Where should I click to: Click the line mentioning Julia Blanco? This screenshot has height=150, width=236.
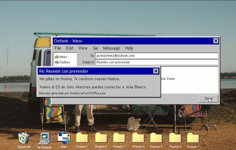(x=93, y=87)
